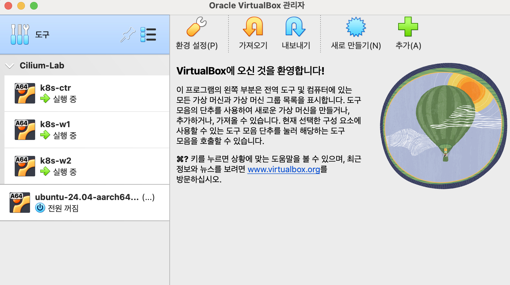Image resolution: width=510 pixels, height=285 pixels.
Task: Click 새로 만들기(N) new machine icon
Action: pyautogui.click(x=356, y=27)
